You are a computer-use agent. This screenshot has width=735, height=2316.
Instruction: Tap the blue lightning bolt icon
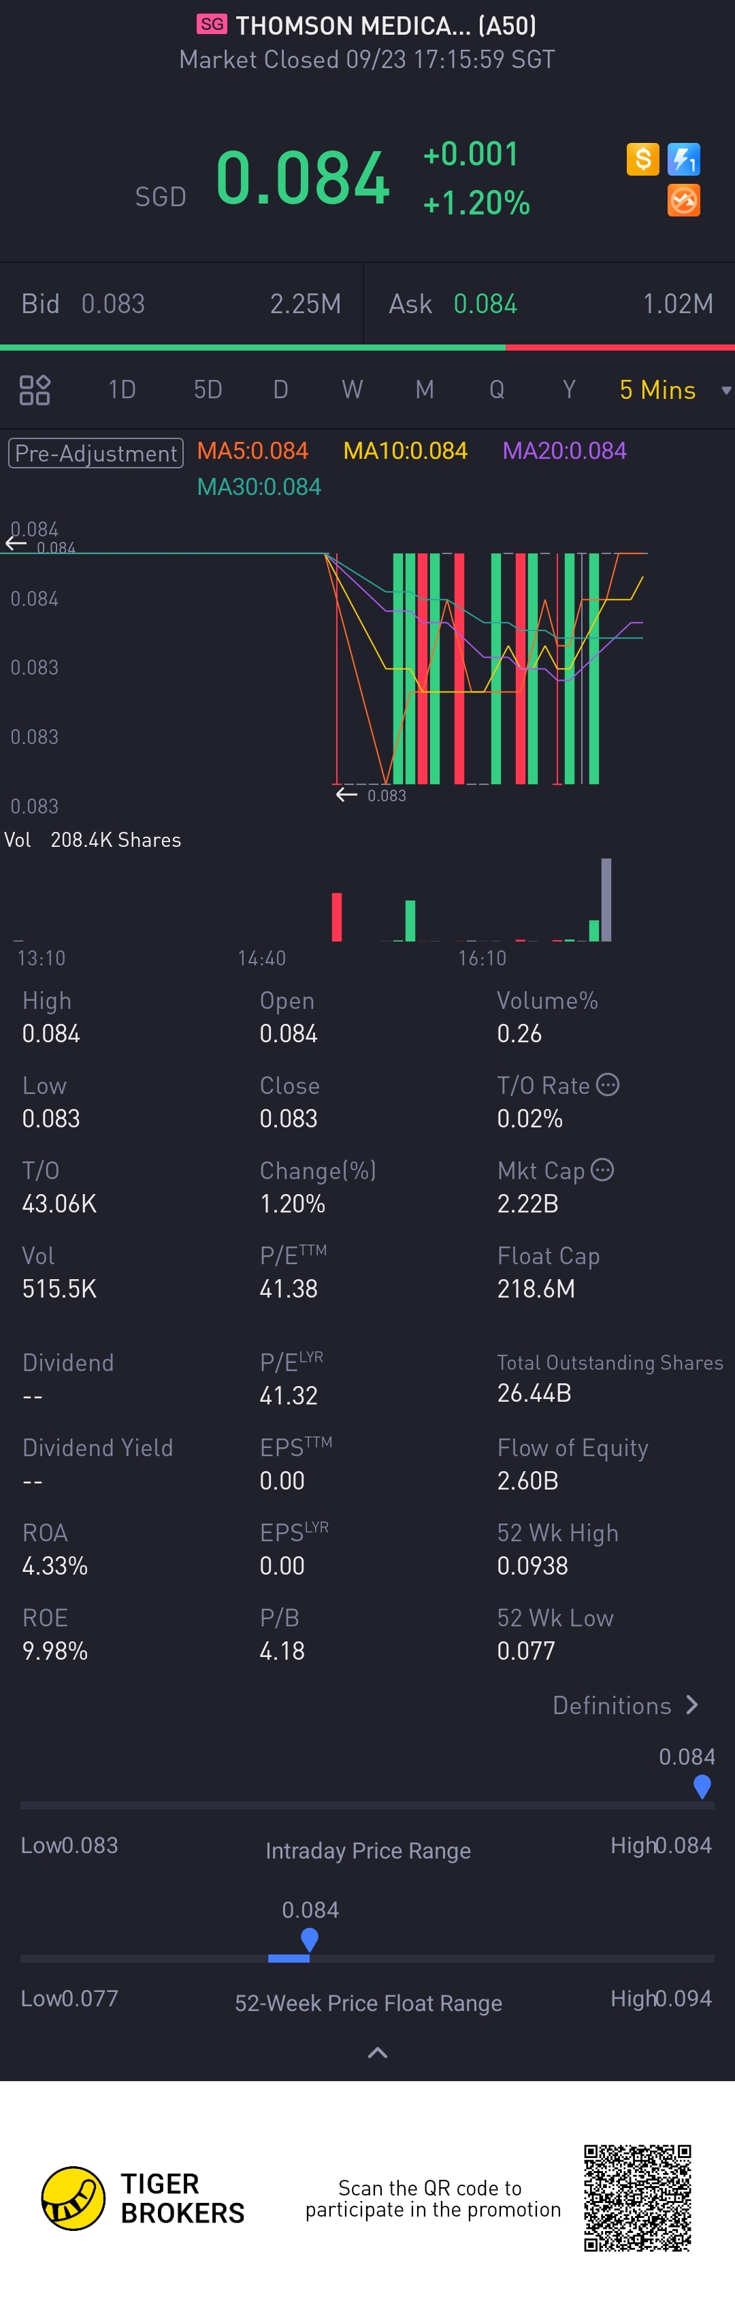pyautogui.click(x=684, y=159)
